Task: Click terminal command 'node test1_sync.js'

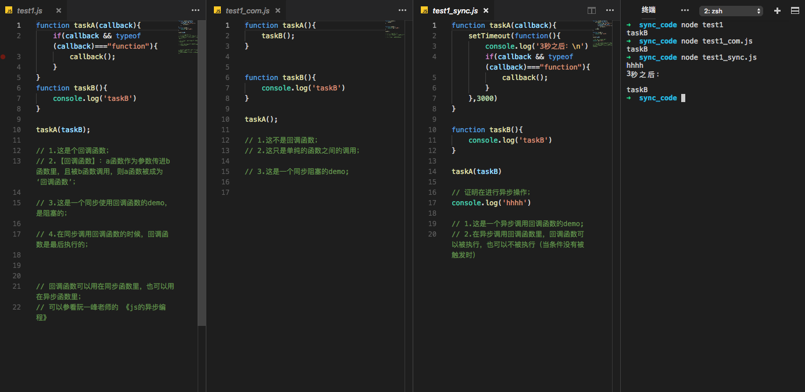Action: 719,57
